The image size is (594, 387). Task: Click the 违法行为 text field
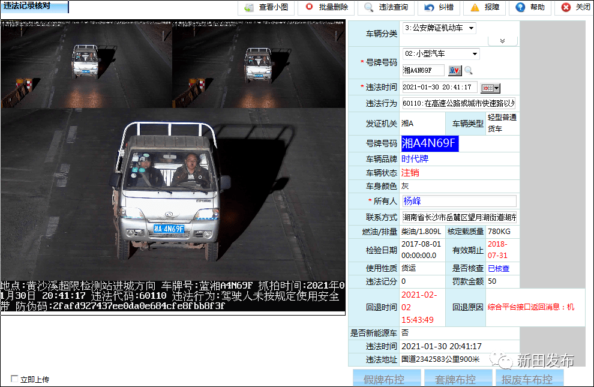tap(458, 103)
